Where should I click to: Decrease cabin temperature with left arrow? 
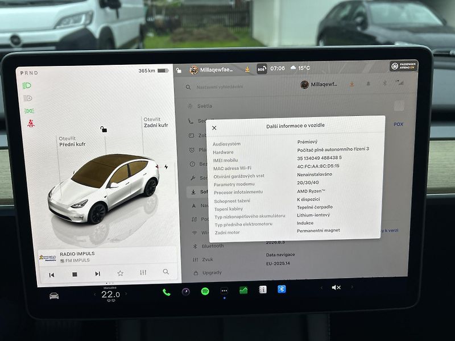94,294
